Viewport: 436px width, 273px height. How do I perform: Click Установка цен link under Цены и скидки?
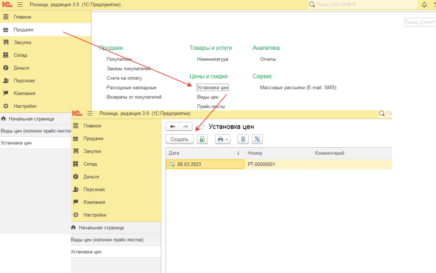click(x=212, y=88)
